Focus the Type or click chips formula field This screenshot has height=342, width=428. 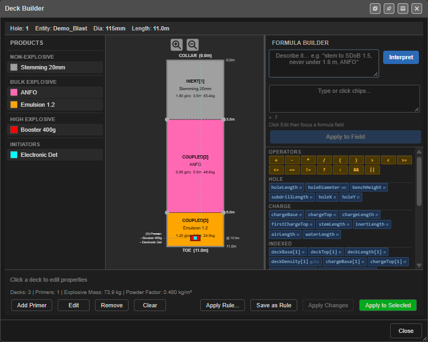point(344,99)
